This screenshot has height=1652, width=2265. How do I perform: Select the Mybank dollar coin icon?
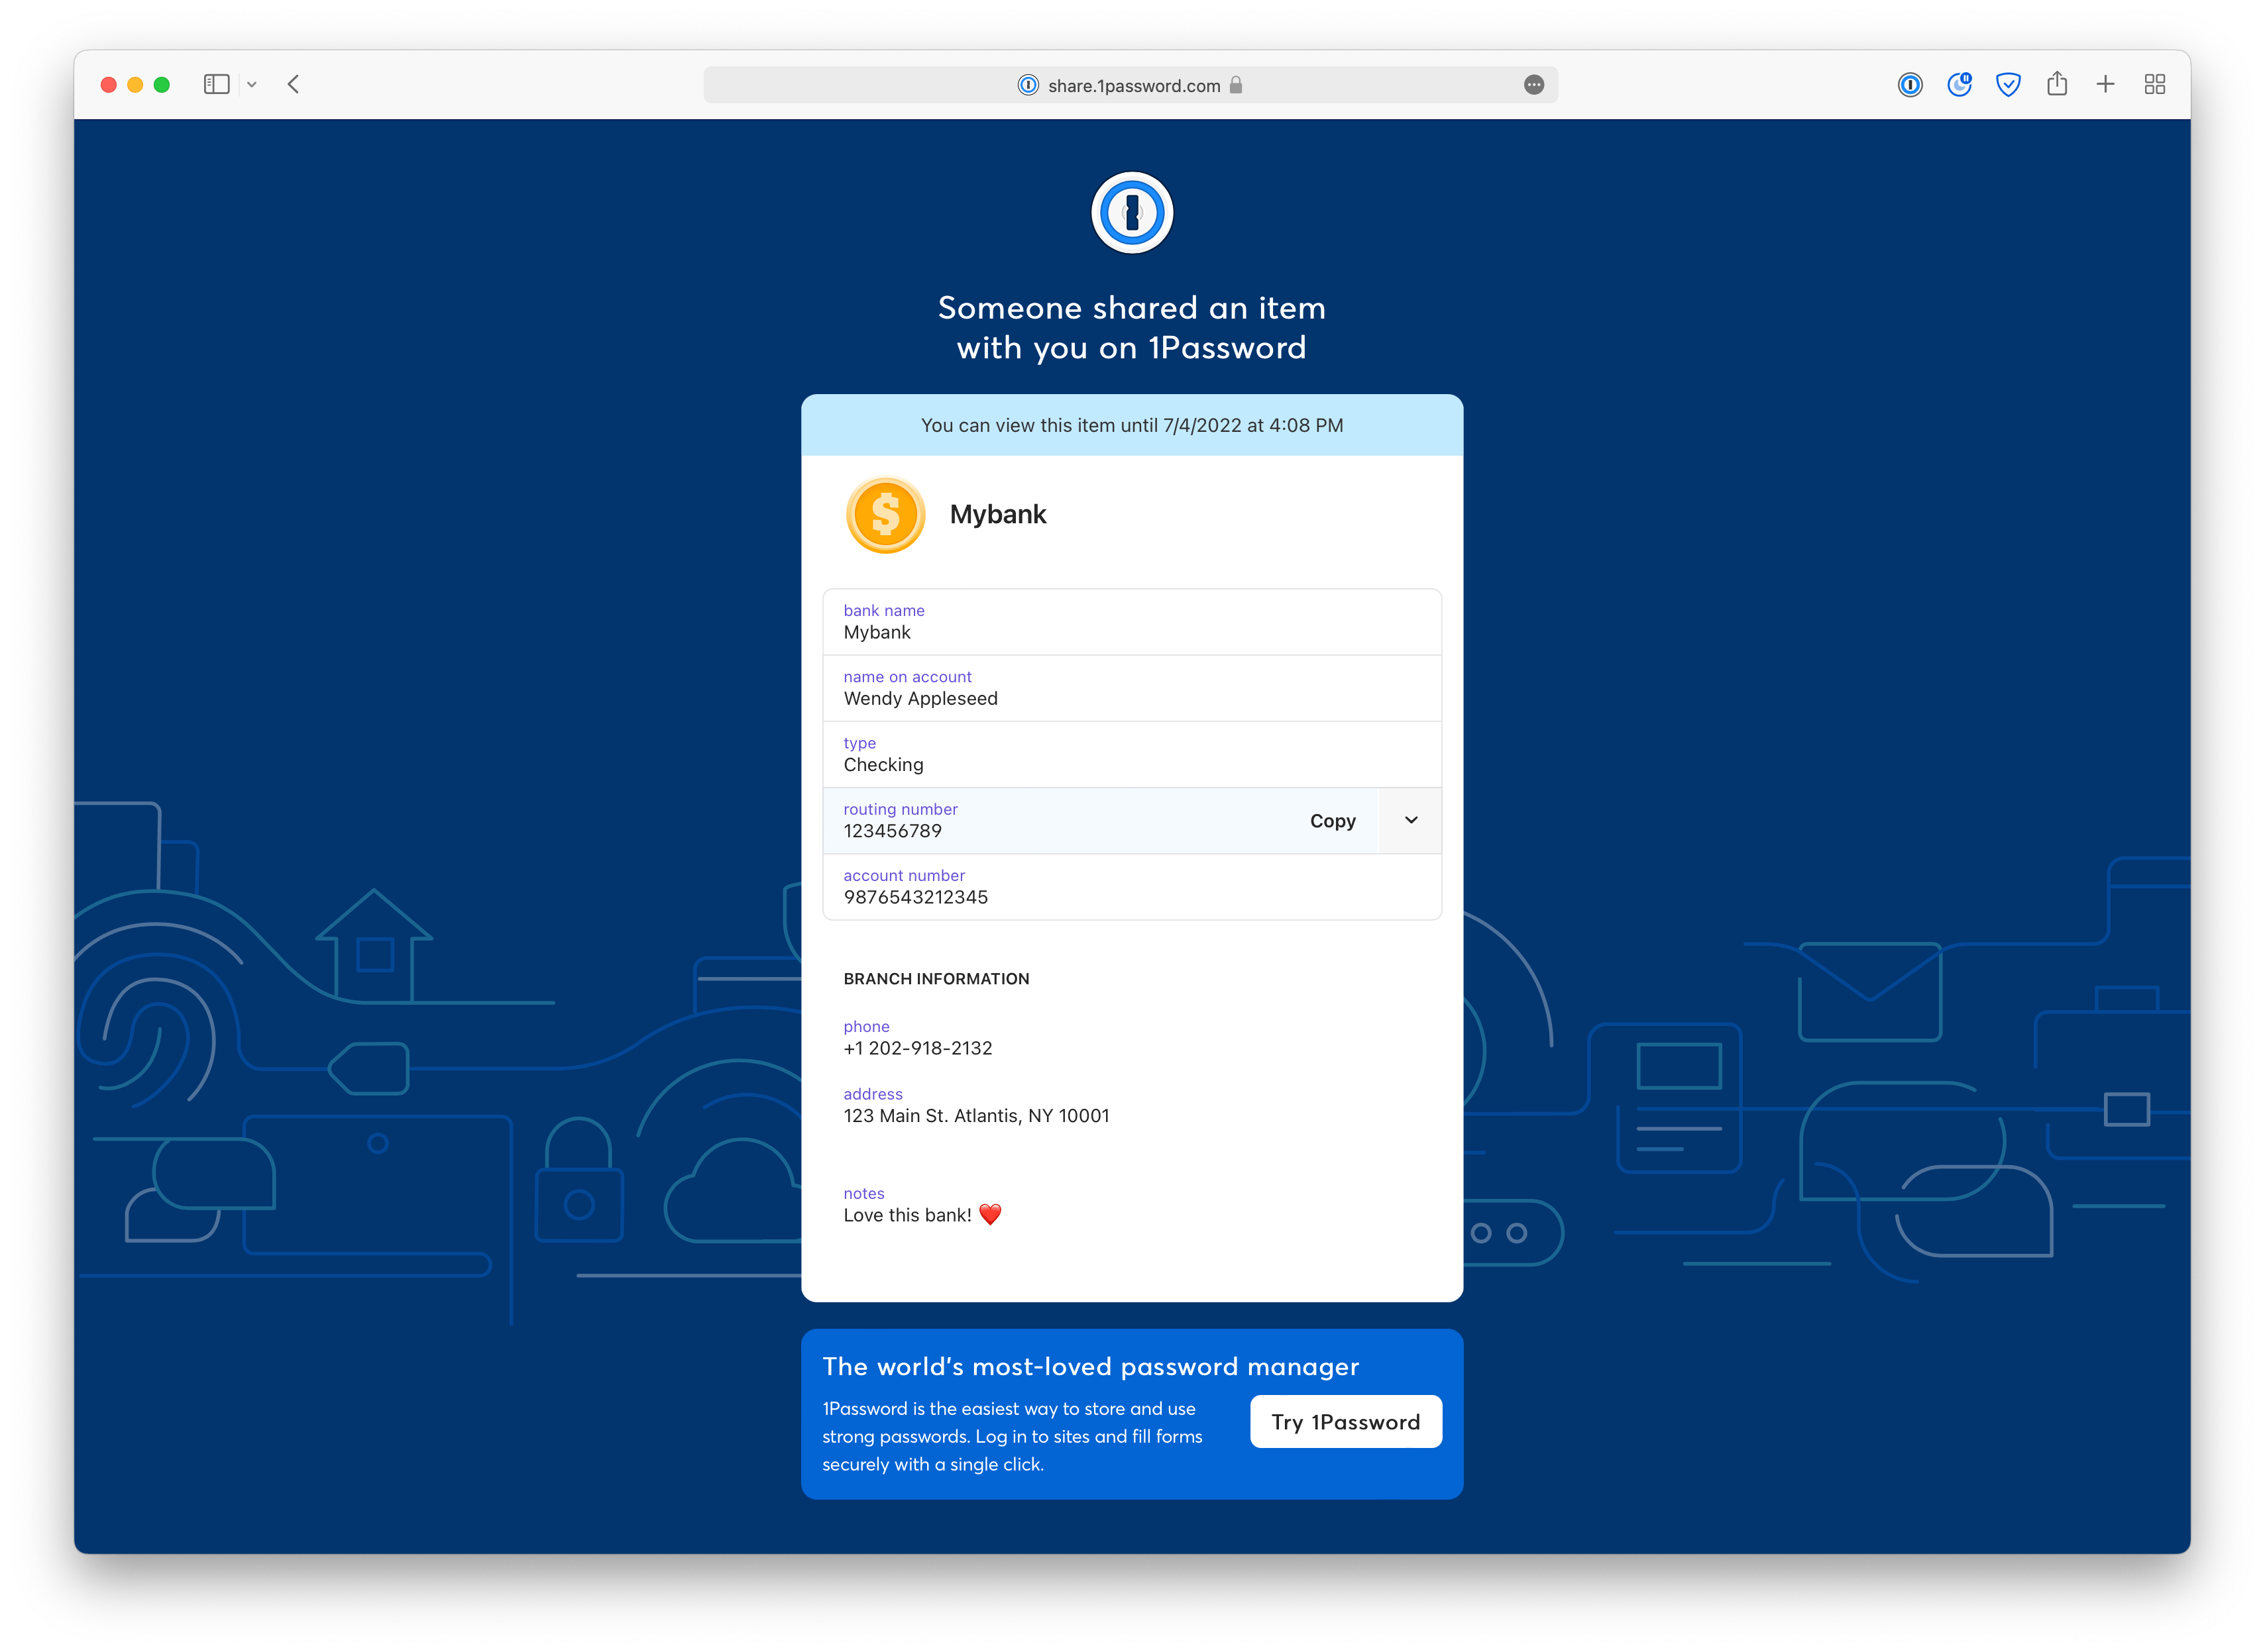coord(885,514)
